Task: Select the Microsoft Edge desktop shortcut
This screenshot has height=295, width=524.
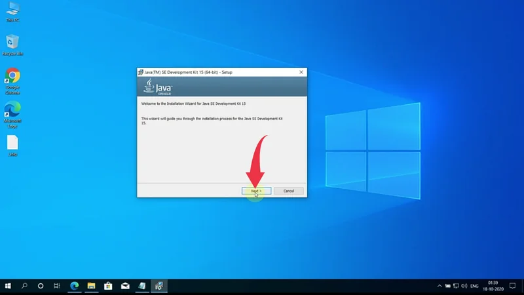Action: pos(12,111)
